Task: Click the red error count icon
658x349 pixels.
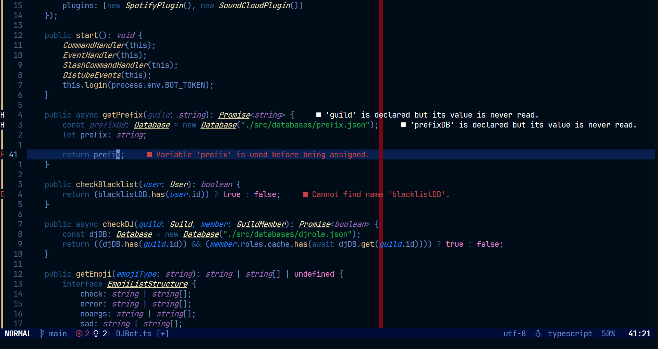Action: (79, 334)
